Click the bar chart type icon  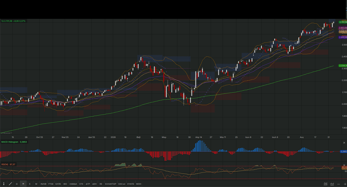[332, 184]
